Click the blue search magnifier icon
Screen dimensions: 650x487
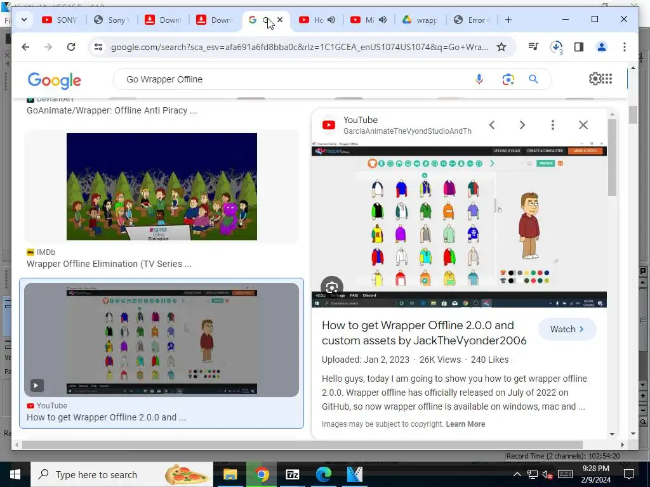coord(533,79)
